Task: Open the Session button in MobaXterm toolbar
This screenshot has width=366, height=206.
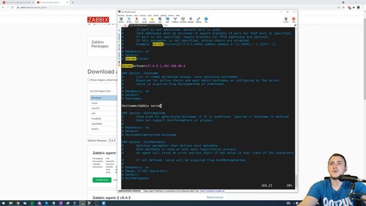Action: click(121, 20)
